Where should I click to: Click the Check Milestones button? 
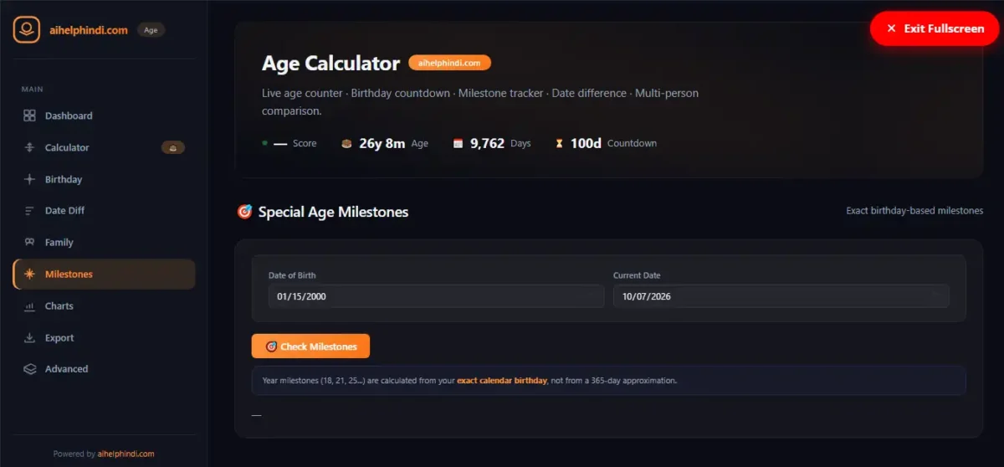pos(310,346)
